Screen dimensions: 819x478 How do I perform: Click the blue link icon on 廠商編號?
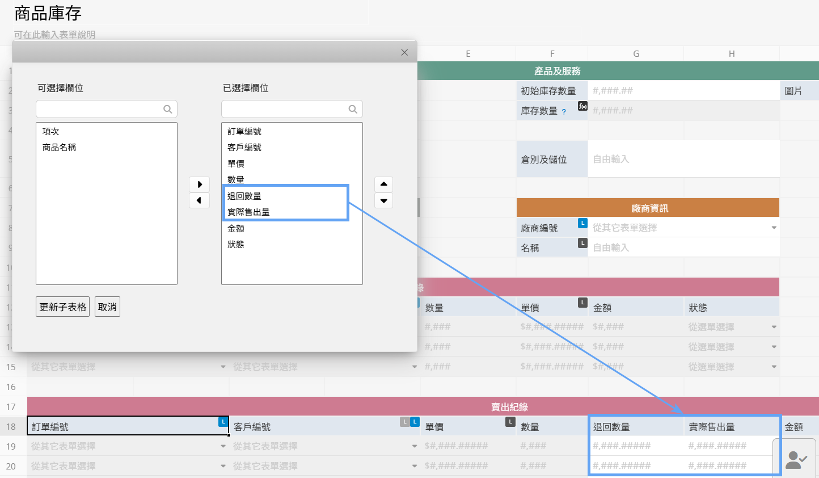pyautogui.click(x=582, y=223)
